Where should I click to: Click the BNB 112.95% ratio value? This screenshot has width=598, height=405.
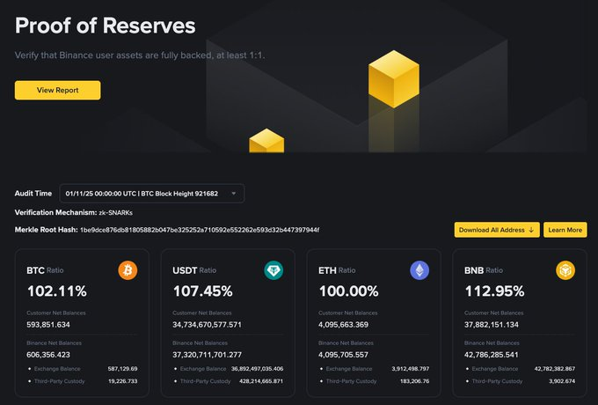tap(493, 291)
